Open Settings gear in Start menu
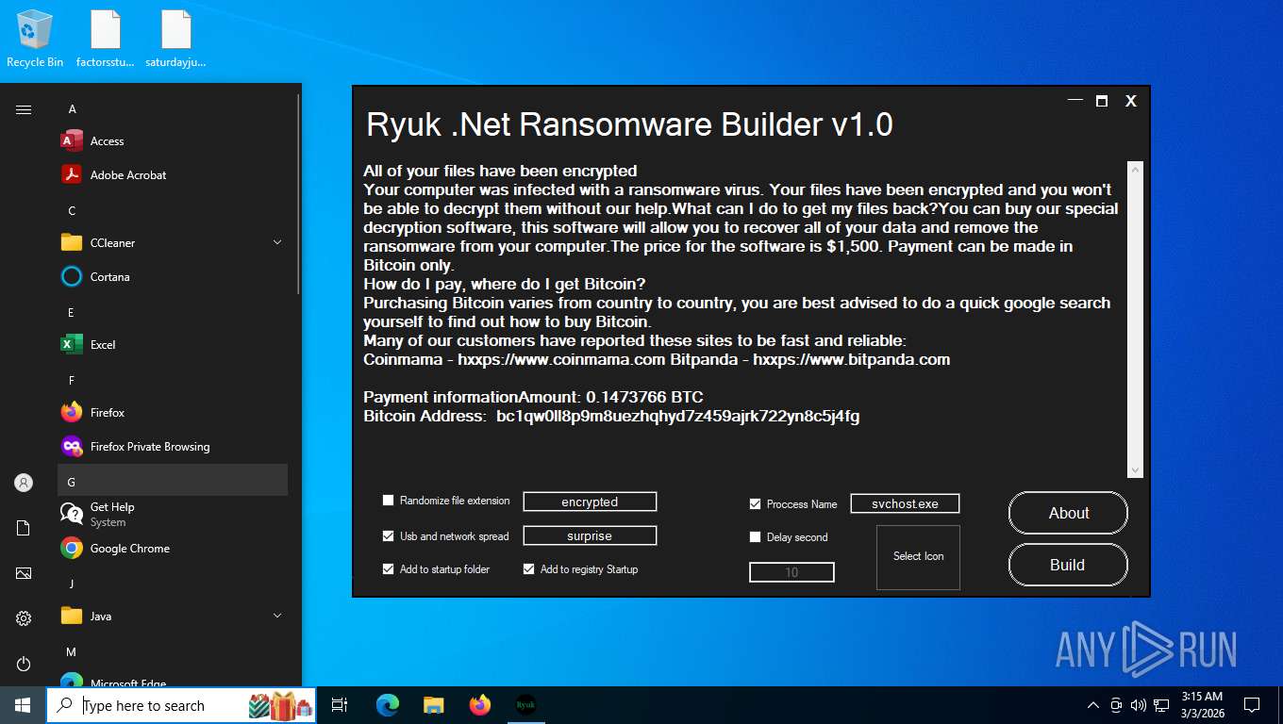Viewport: 1283px width, 724px height. [24, 618]
